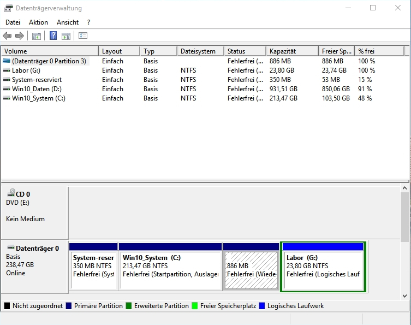Screen dimensions: 411x325
Task: Sort by the Dateisystem column header
Action: point(201,51)
